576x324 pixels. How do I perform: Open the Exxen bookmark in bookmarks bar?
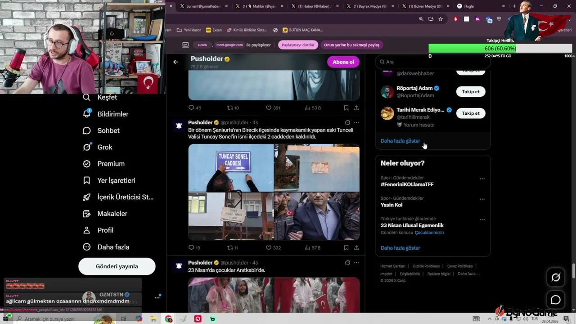point(214,30)
